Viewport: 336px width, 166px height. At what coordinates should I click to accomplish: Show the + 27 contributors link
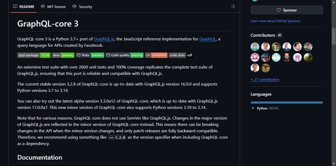[265, 79]
